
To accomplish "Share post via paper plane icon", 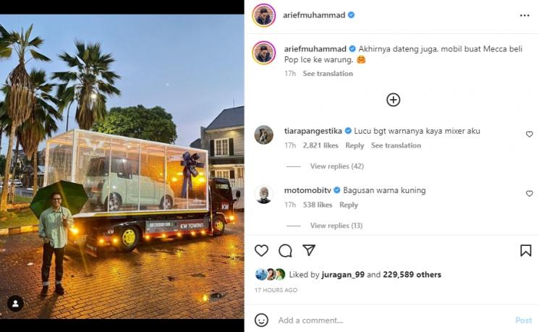I will tap(309, 250).
